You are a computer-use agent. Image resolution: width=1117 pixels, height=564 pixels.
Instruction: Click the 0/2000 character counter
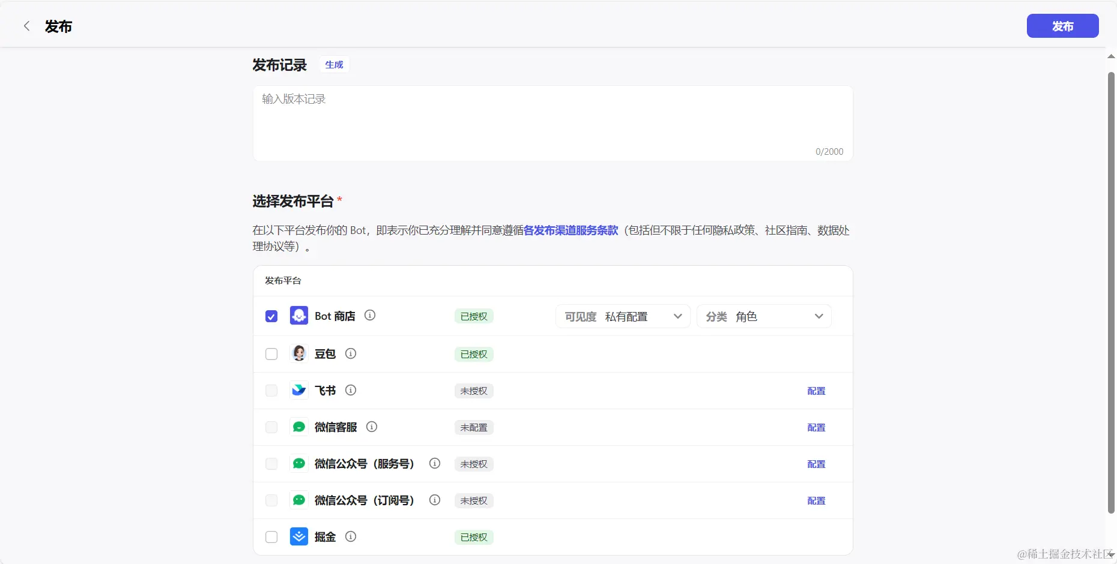tap(829, 152)
